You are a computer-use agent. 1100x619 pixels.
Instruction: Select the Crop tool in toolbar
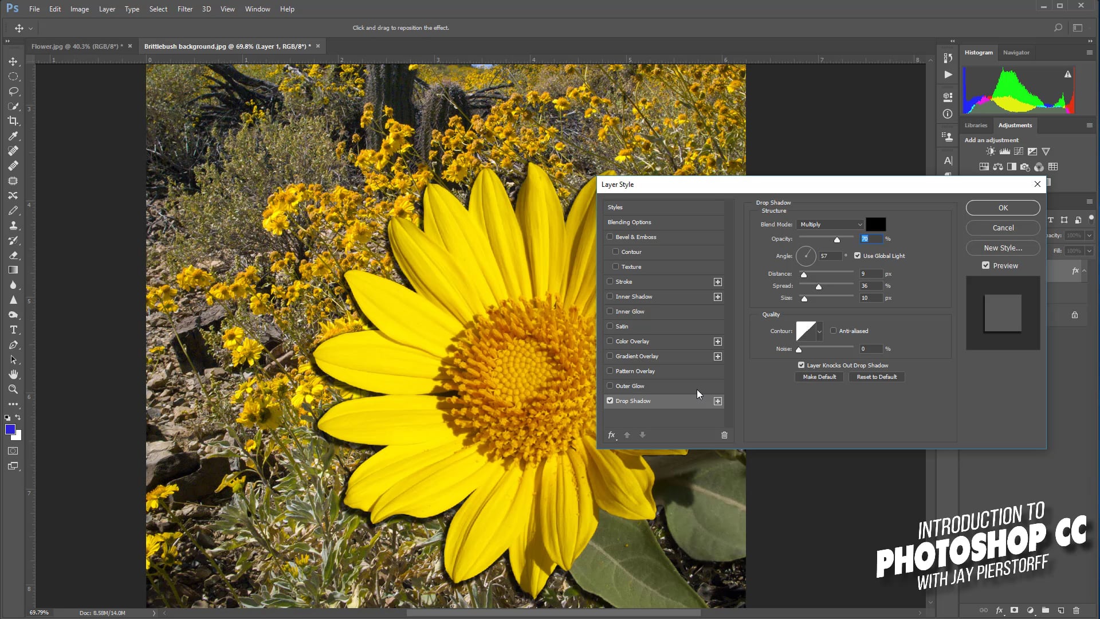point(13,121)
